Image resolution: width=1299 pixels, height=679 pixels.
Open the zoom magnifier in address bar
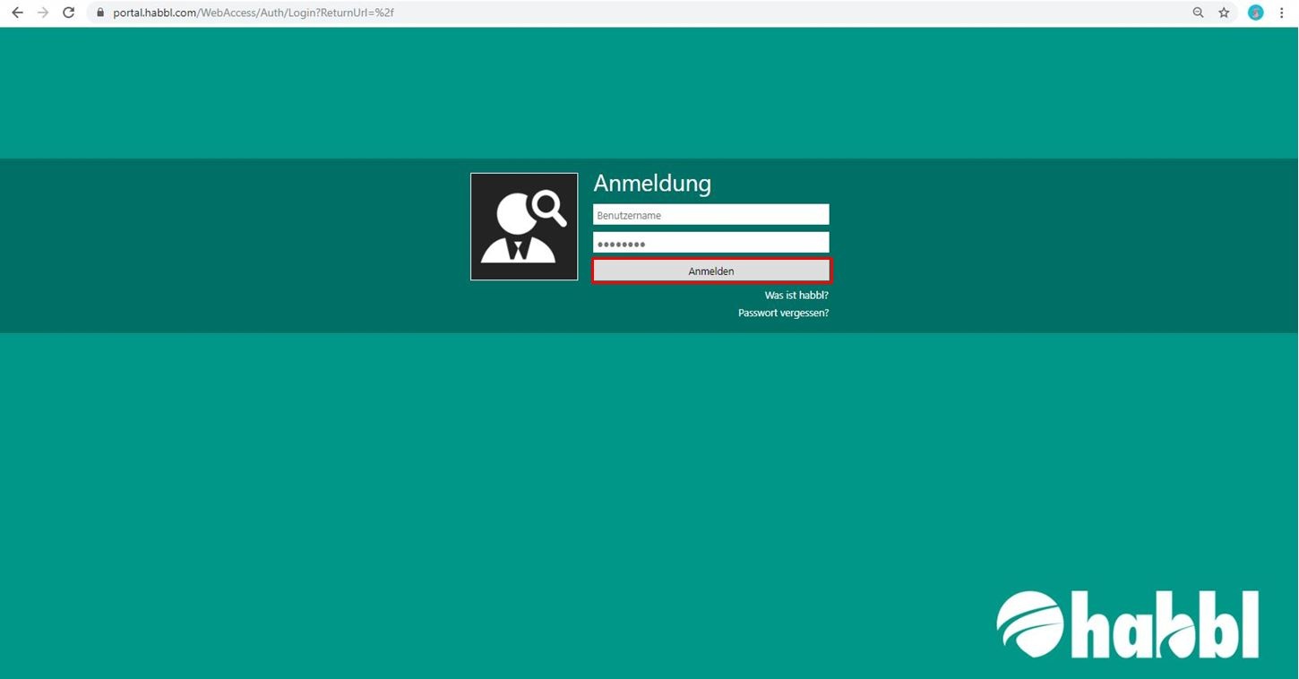(1198, 13)
